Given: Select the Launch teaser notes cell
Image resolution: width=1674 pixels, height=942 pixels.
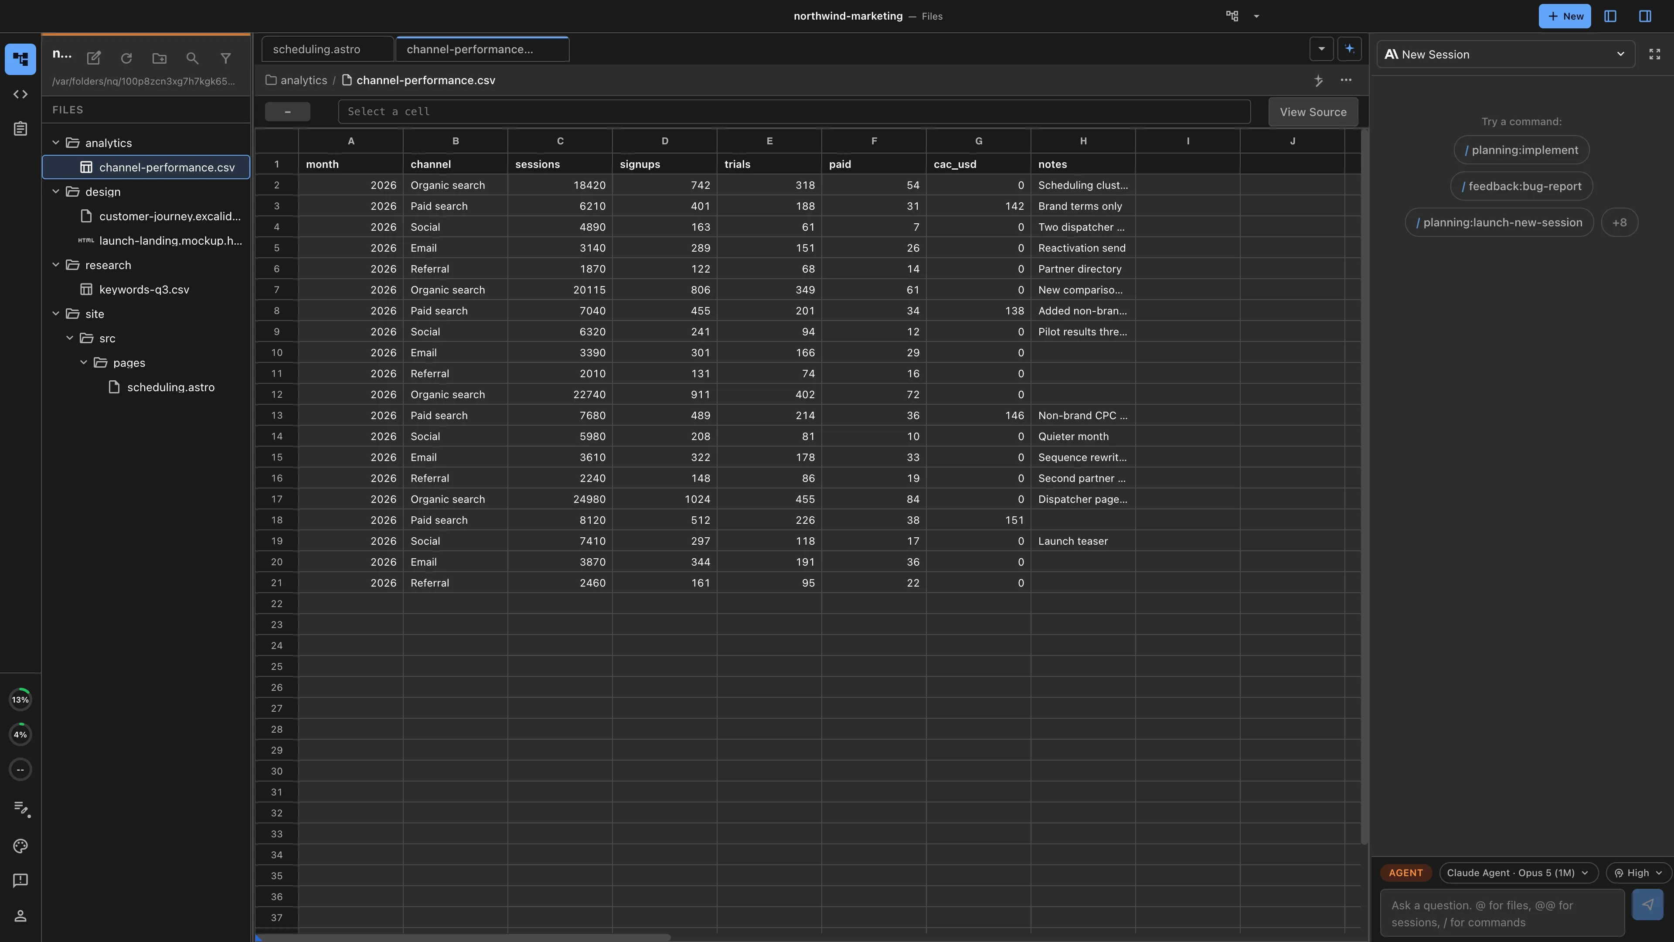Looking at the screenshot, I should coord(1083,541).
